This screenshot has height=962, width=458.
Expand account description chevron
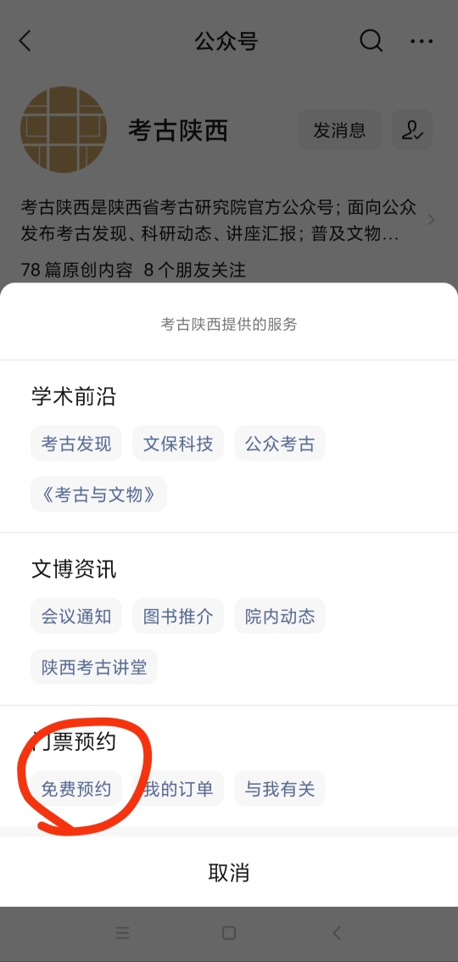coord(432,220)
